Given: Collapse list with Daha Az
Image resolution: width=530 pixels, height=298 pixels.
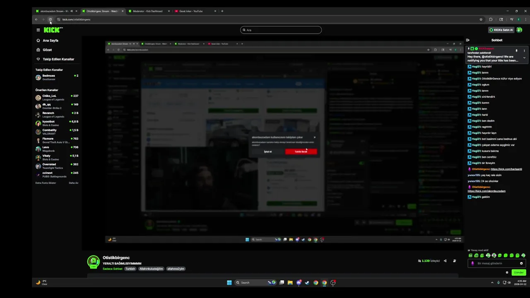Looking at the screenshot, I should [73, 183].
